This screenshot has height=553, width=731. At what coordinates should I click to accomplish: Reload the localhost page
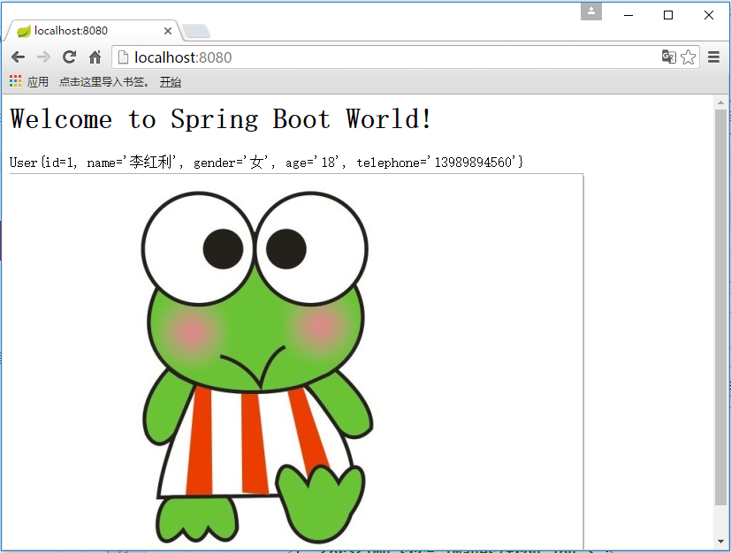point(70,57)
